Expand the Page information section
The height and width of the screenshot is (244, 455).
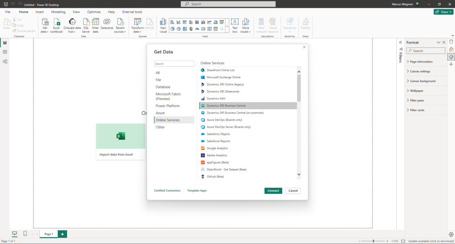[421, 62]
